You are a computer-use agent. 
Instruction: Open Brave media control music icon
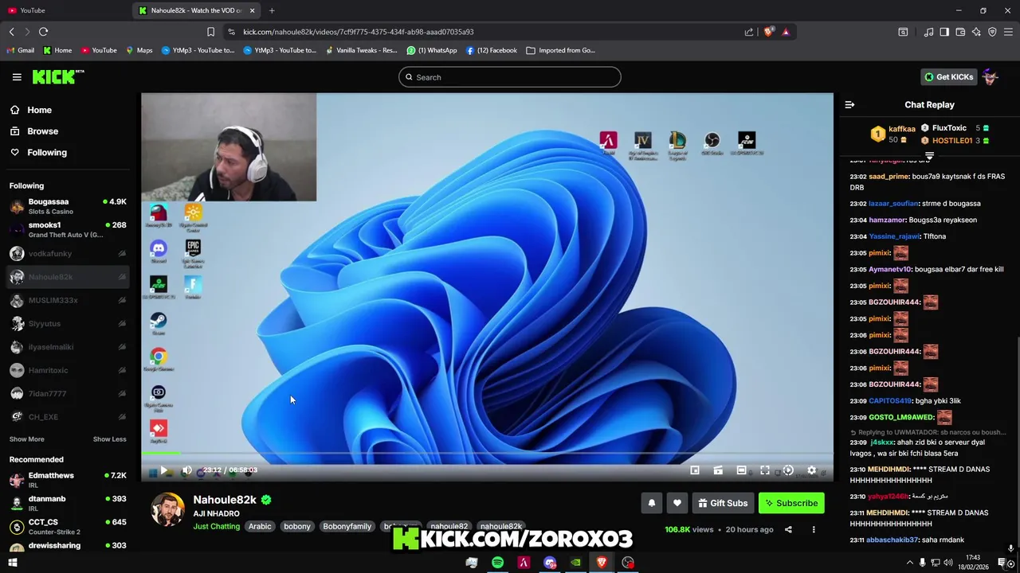tap(928, 32)
